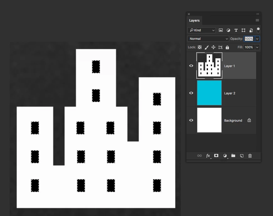The height and width of the screenshot is (216, 273).
Task: Close the Layers panel with the X
Action: [189, 14]
